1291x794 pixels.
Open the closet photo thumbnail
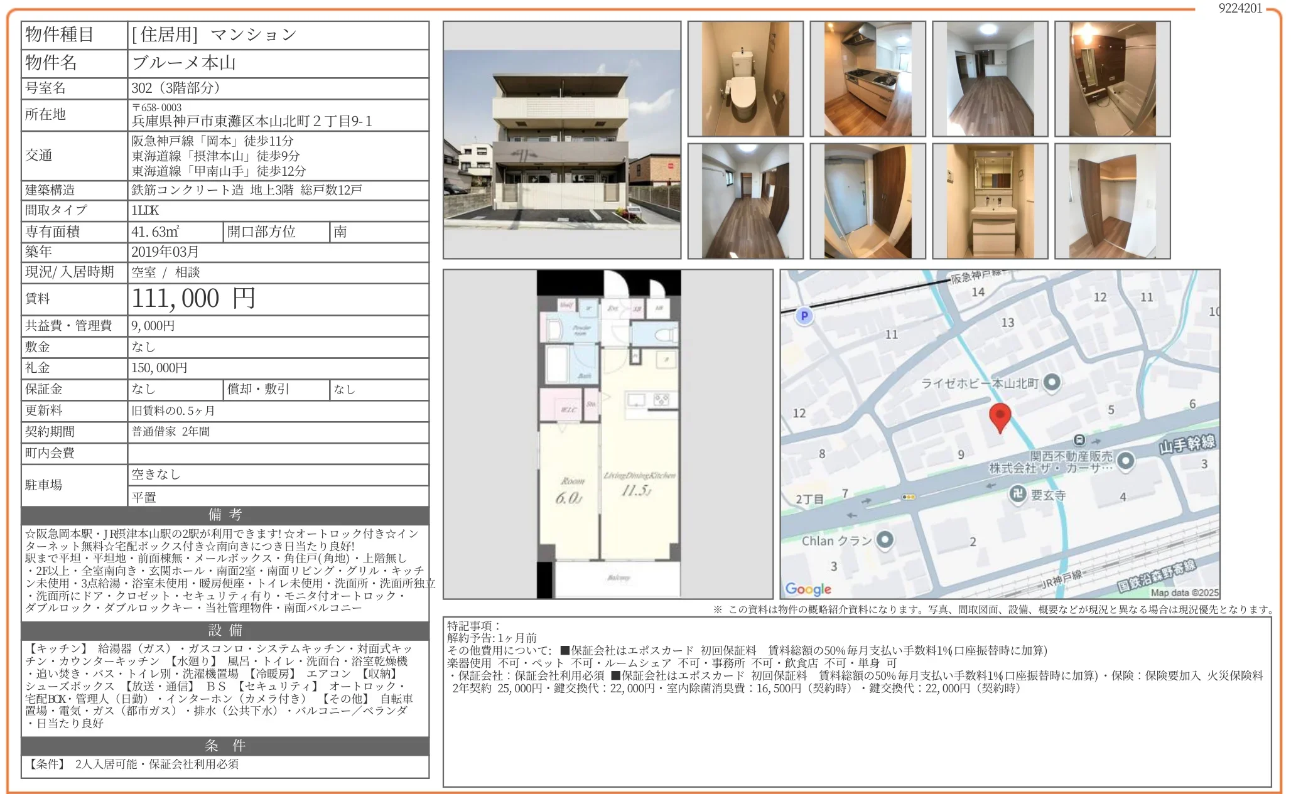click(1112, 201)
